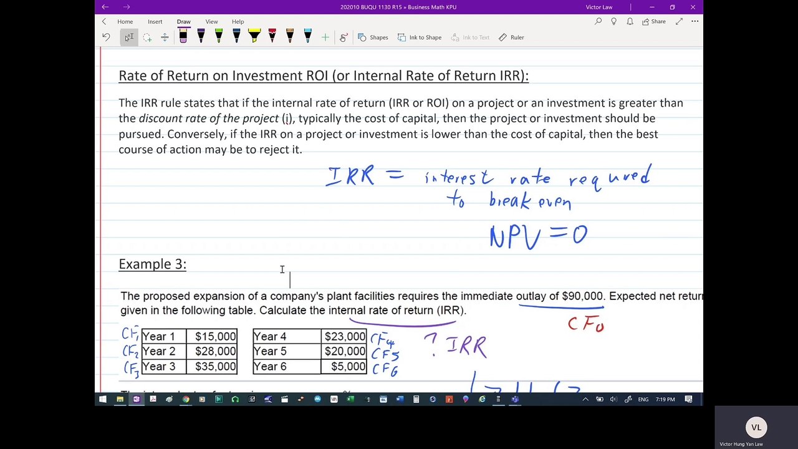The height and width of the screenshot is (449, 798).
Task: Select the purple pen
Action: coord(201,37)
